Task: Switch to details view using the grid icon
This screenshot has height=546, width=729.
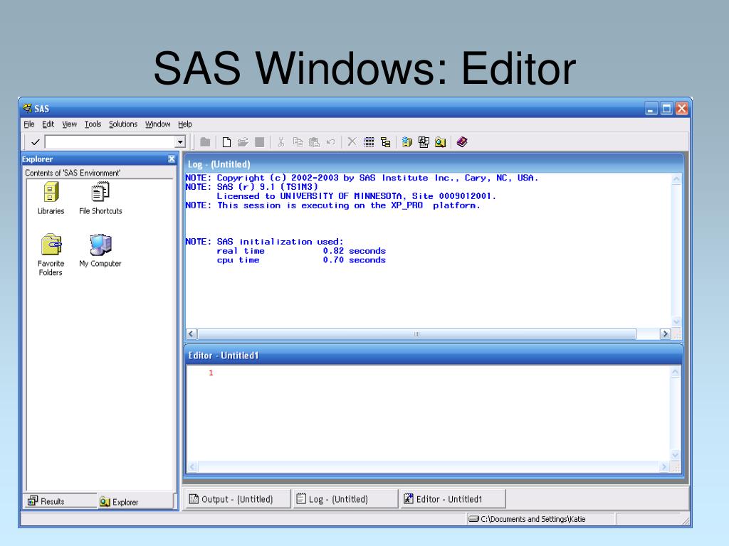Action: tap(369, 142)
